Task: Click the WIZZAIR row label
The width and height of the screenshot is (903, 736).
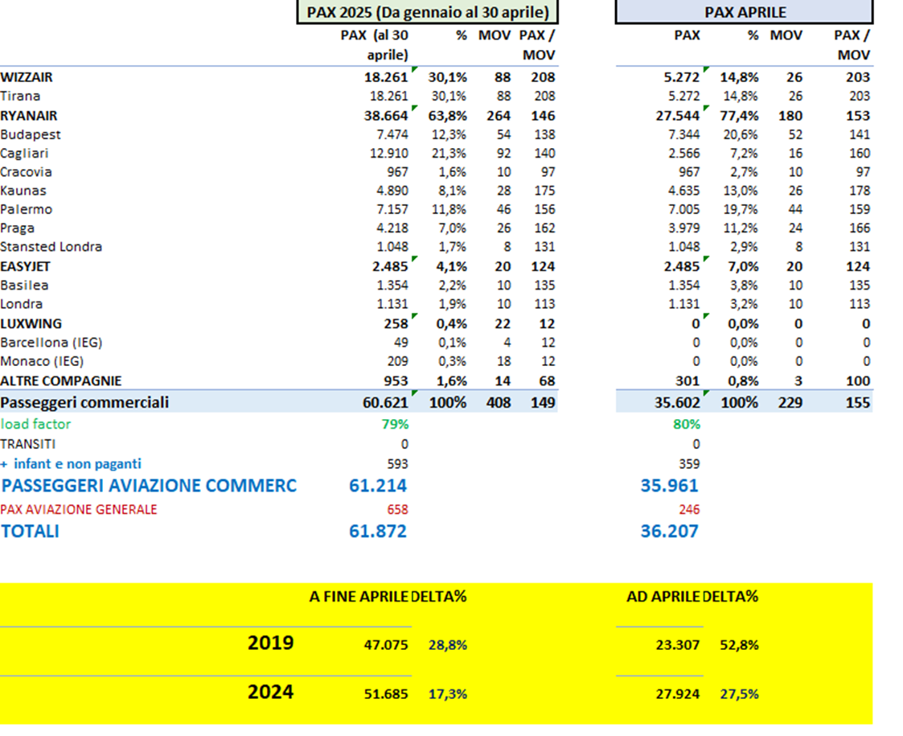Action: [27, 77]
